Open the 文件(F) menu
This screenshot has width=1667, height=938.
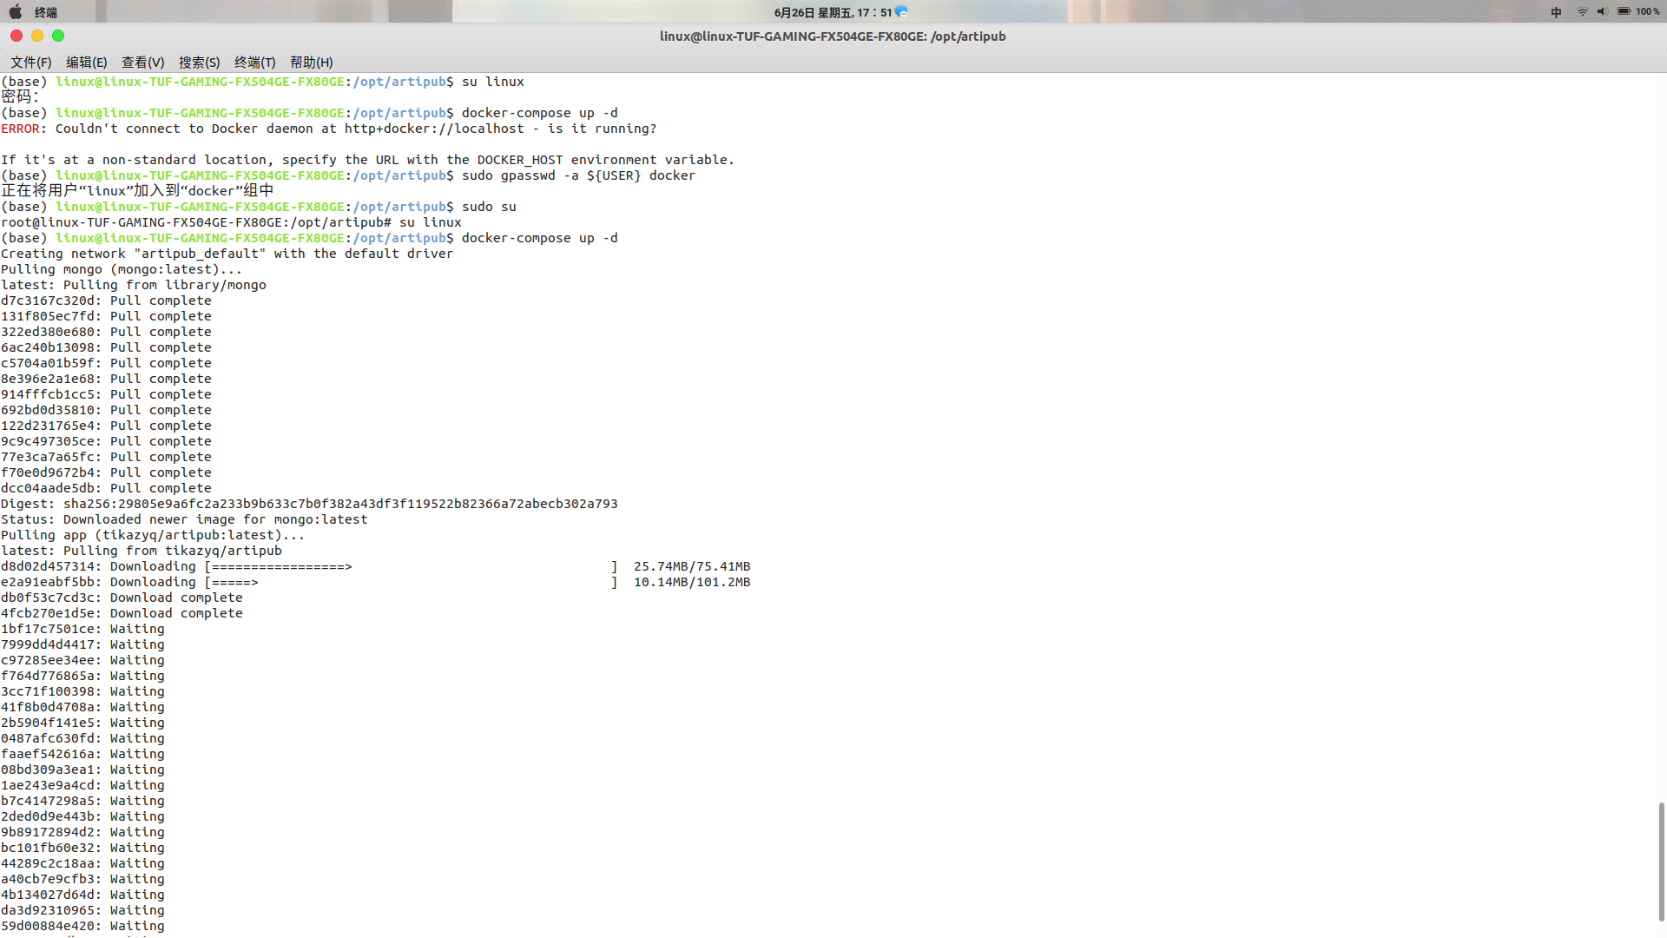point(31,63)
